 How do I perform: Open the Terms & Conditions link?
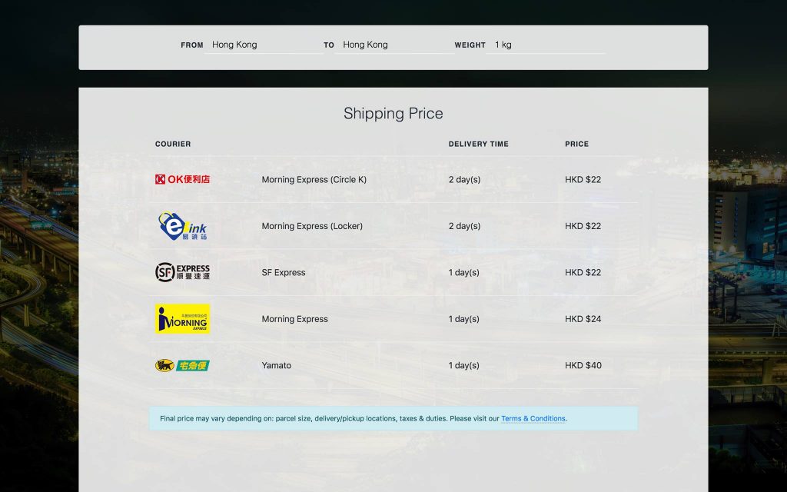point(533,419)
